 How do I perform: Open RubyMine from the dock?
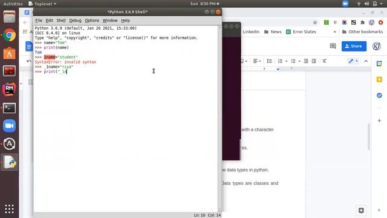pos(10,90)
